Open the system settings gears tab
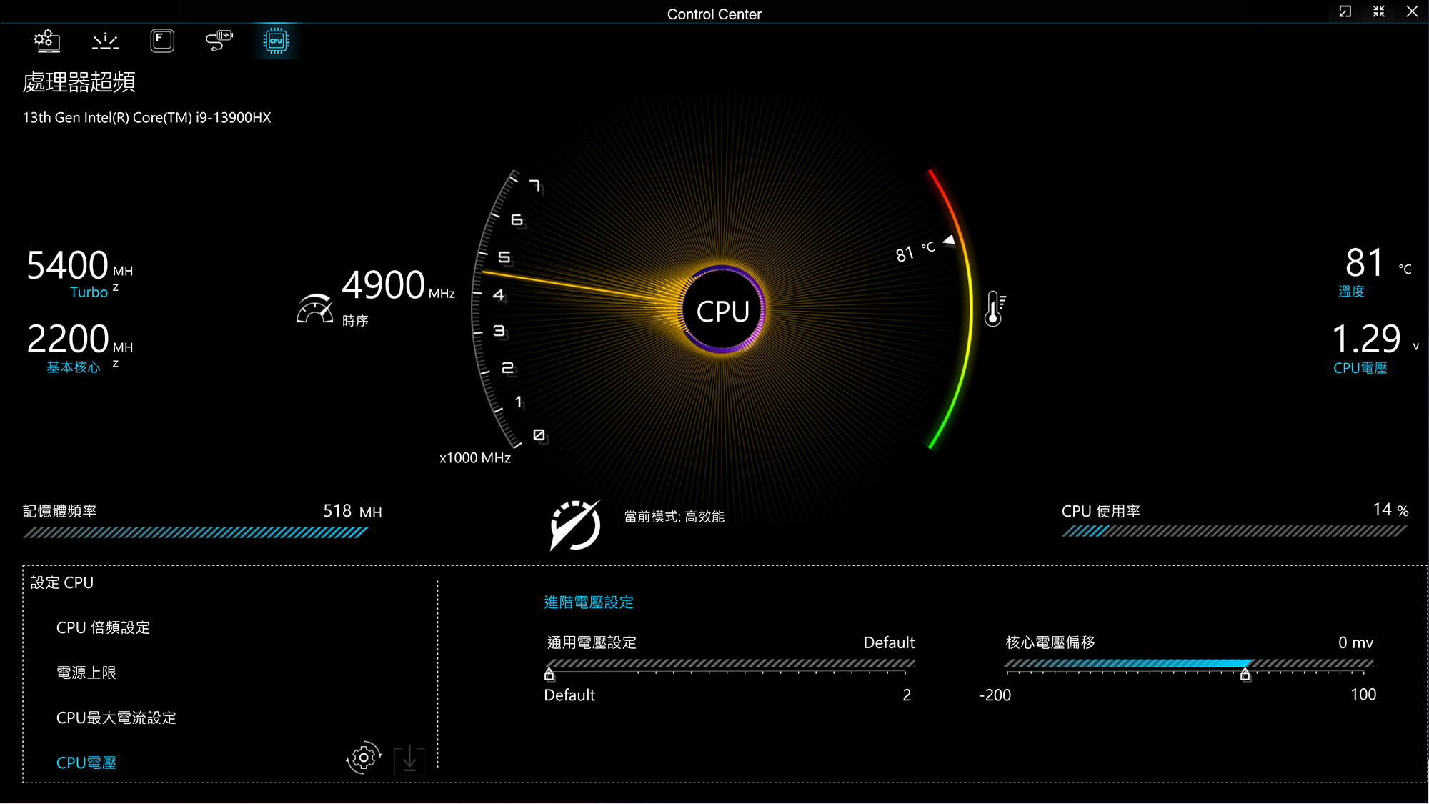Image resolution: width=1429 pixels, height=804 pixels. [x=47, y=41]
